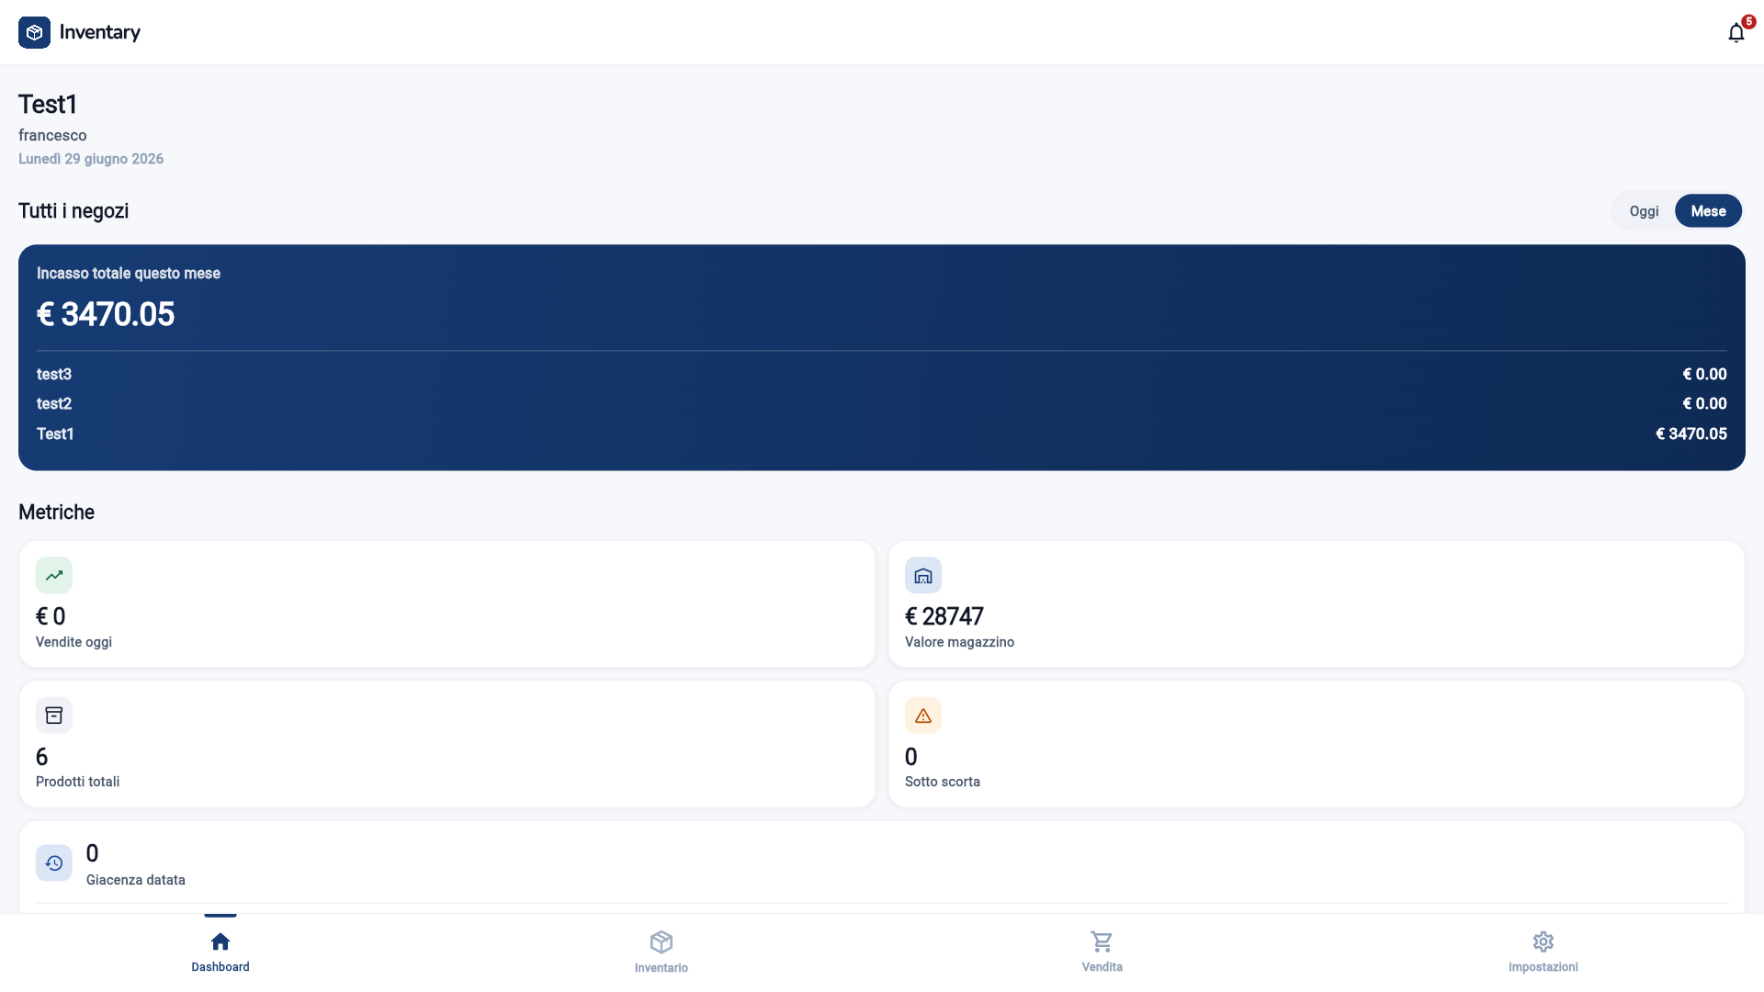Open the notifications bell
Viewport: 1764px width, 992px height.
(1736, 33)
